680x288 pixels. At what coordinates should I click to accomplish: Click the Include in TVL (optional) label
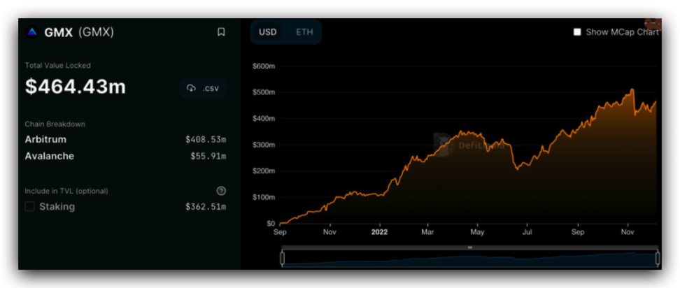point(66,191)
